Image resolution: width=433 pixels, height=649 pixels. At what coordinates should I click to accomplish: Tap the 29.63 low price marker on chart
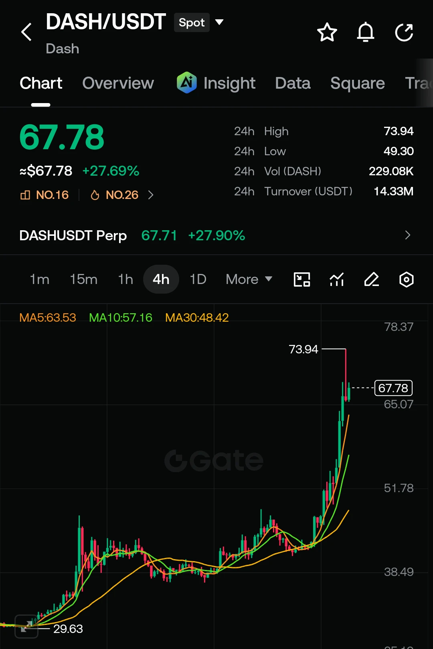tap(68, 629)
